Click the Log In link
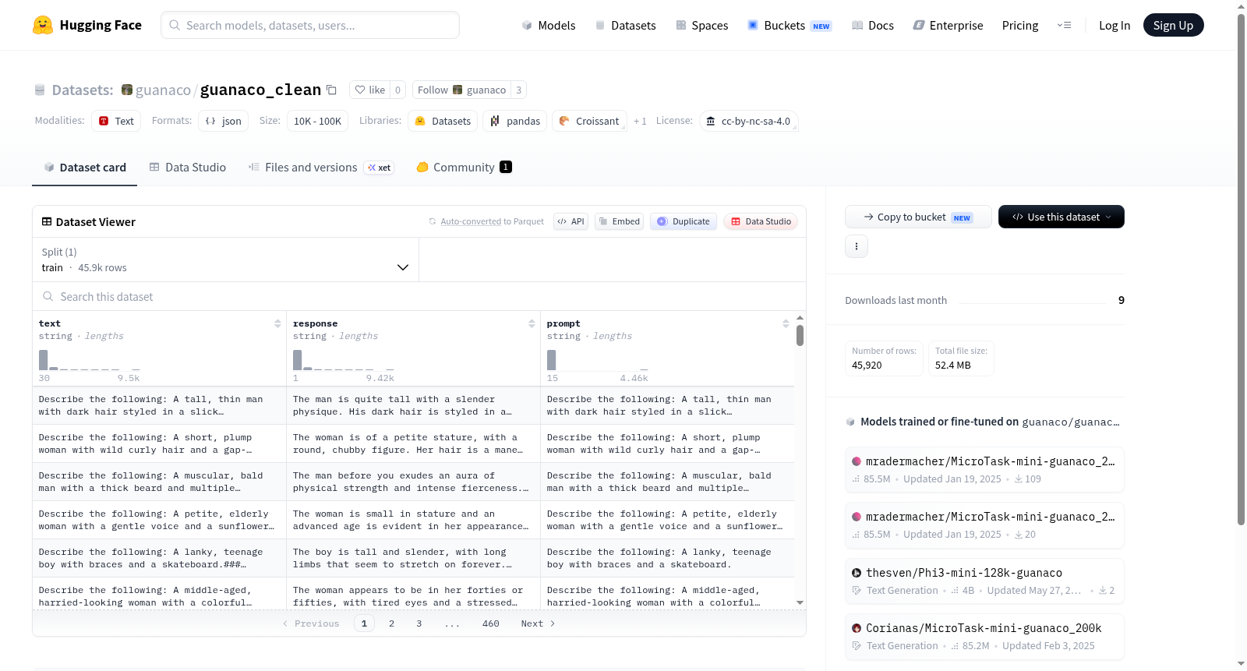 [1115, 25]
